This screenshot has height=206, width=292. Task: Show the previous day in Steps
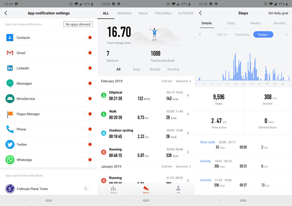click(200, 34)
